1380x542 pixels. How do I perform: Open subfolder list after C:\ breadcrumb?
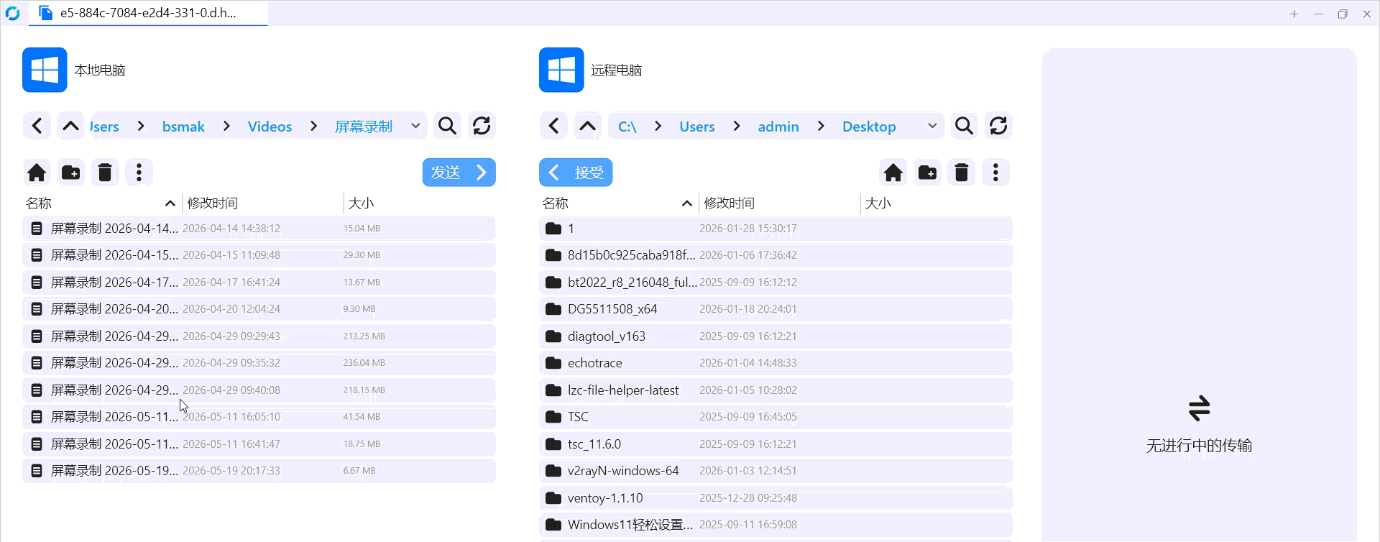click(658, 127)
